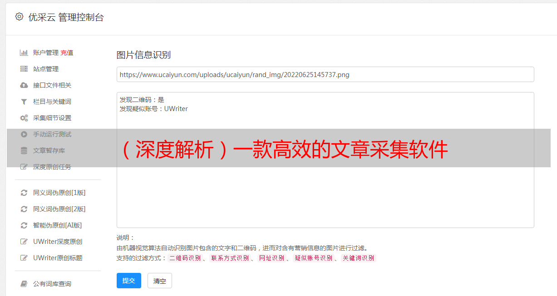Click the 优采云 管理控制台 title
The image size is (557, 296).
(66, 17)
